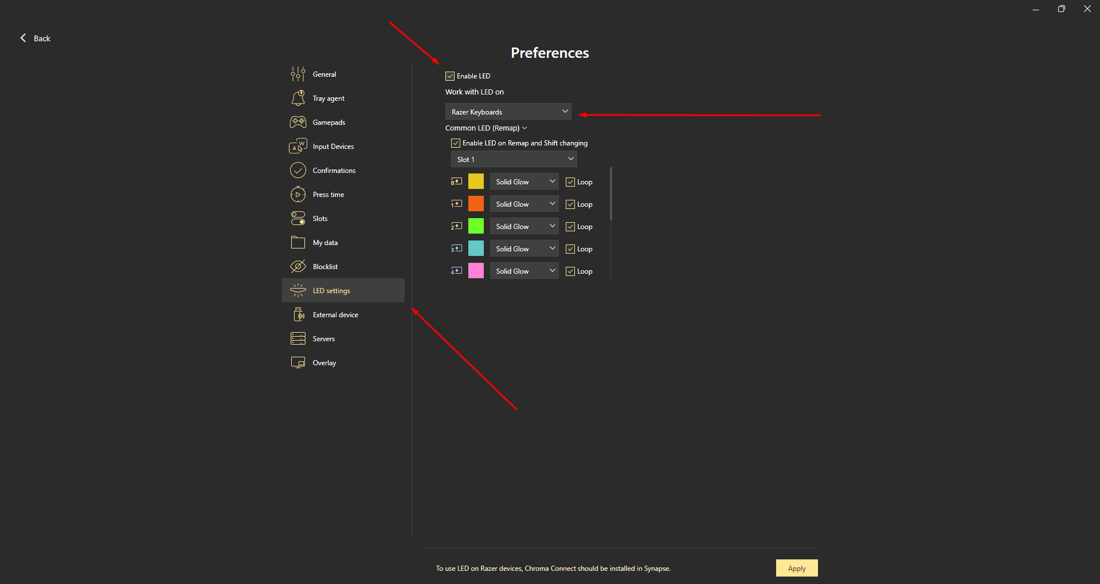The width and height of the screenshot is (1100, 584).
Task: Switch to the Confirmations section
Action: pos(334,171)
